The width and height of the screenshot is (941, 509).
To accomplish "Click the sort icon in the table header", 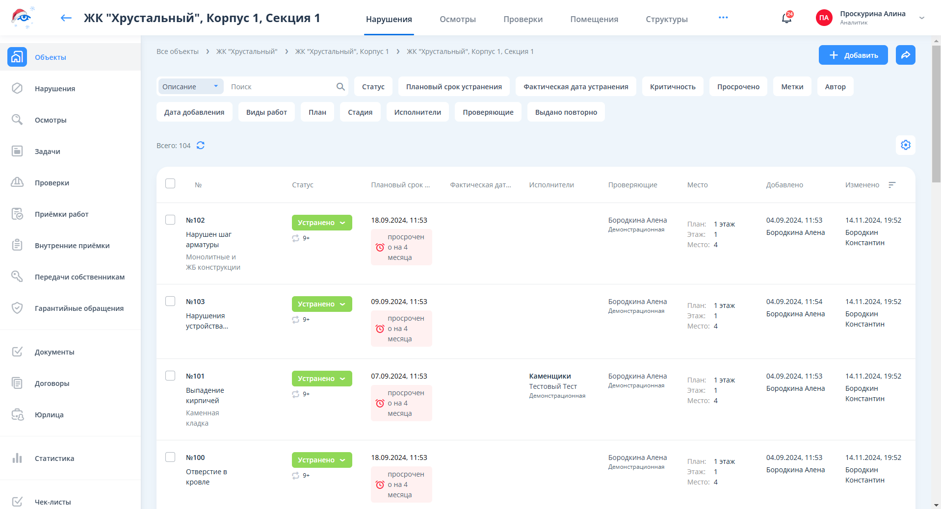I will [x=892, y=185].
